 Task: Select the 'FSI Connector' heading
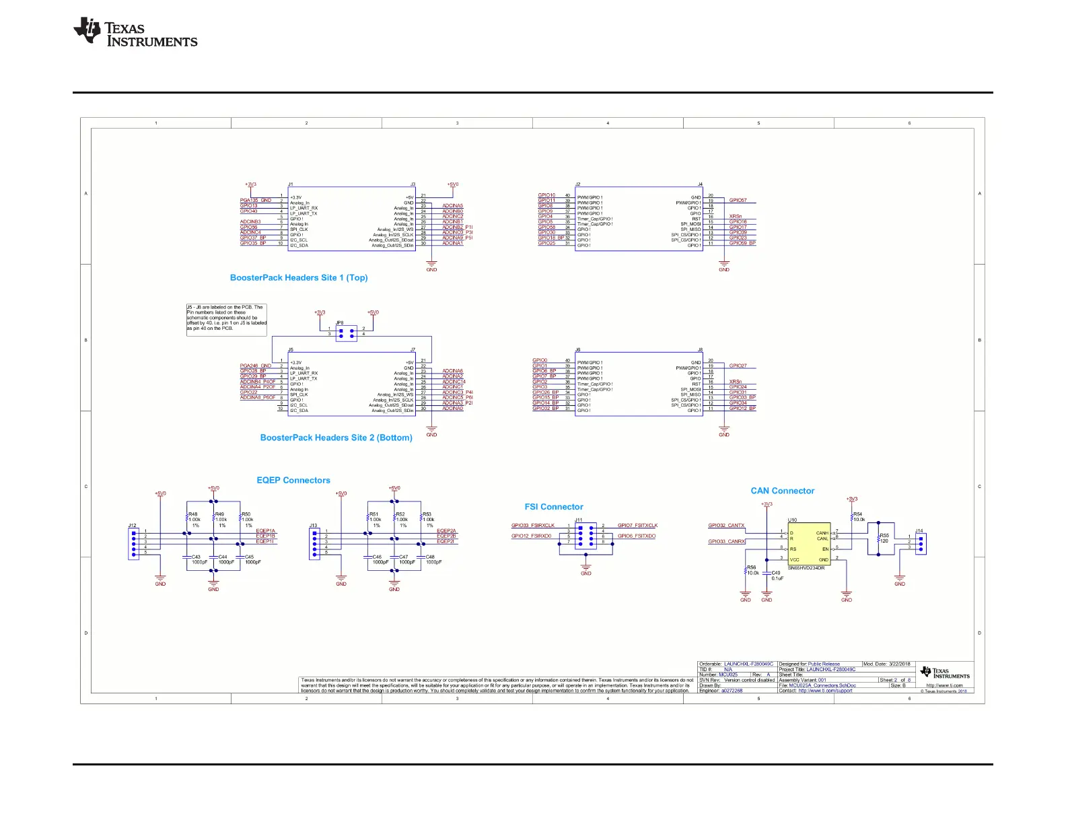click(554, 507)
